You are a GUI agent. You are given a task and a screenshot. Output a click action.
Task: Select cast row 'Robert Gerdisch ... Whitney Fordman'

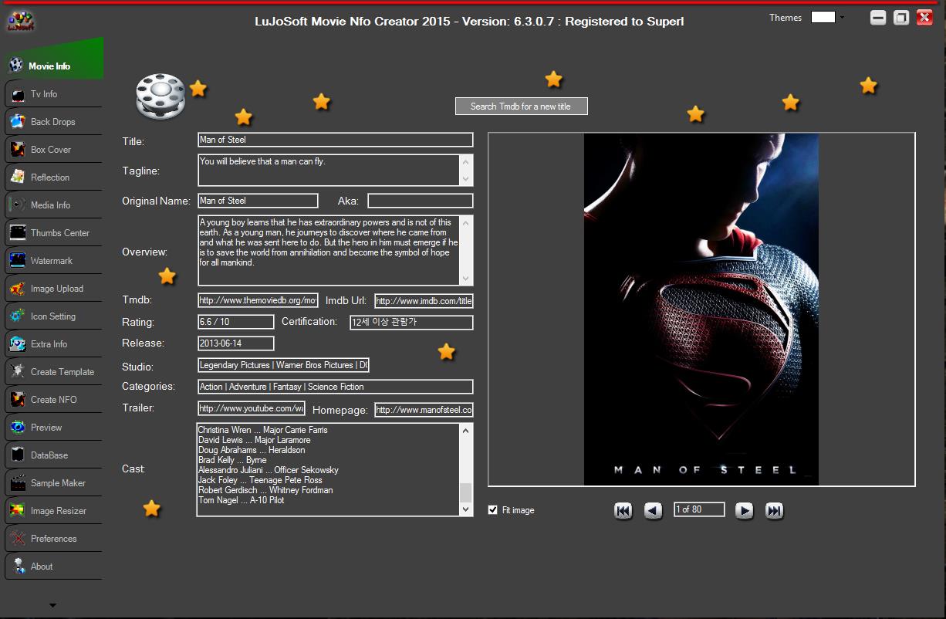click(x=265, y=490)
